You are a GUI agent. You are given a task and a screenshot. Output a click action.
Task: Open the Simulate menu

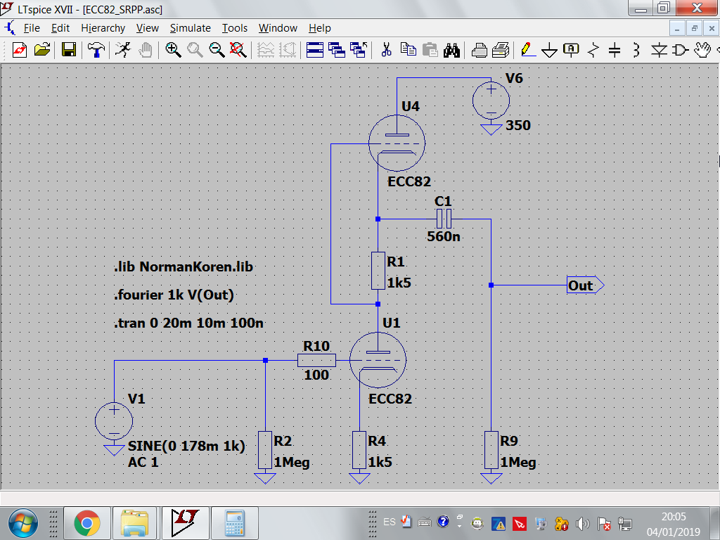tap(190, 28)
